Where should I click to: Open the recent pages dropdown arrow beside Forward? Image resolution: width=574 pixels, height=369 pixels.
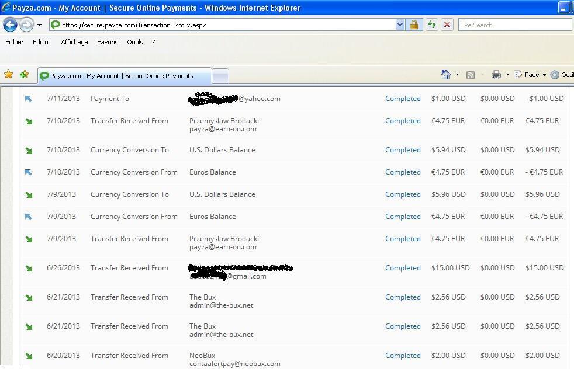39,25
